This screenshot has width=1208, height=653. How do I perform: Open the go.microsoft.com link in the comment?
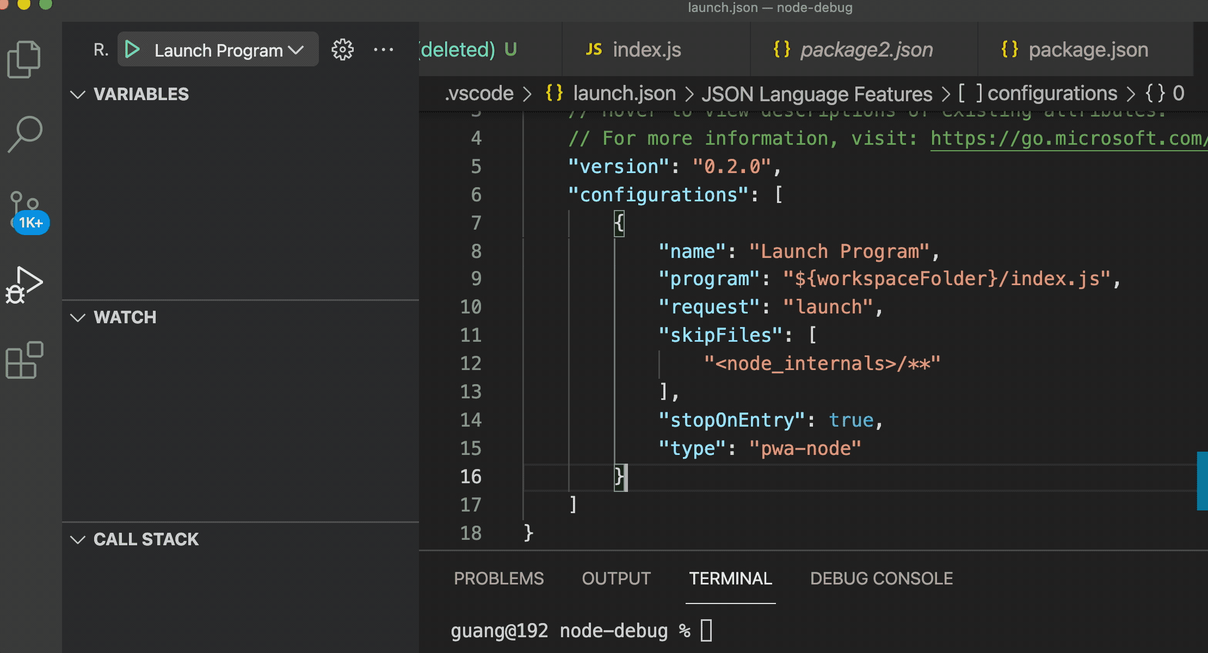(1067, 138)
